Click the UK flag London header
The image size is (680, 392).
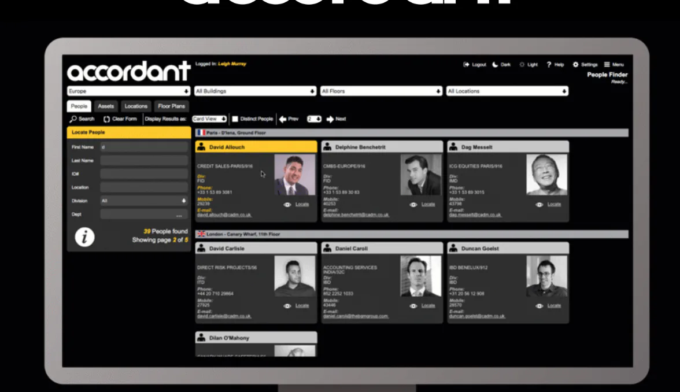(x=201, y=234)
